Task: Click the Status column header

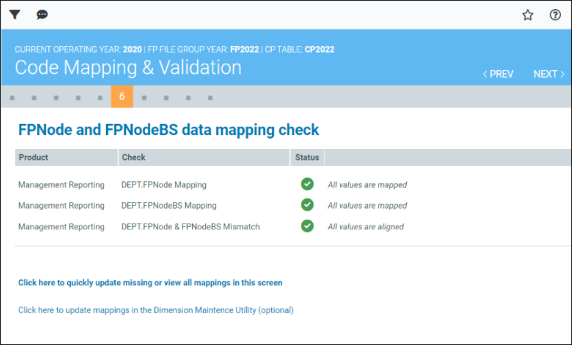Action: 307,157
